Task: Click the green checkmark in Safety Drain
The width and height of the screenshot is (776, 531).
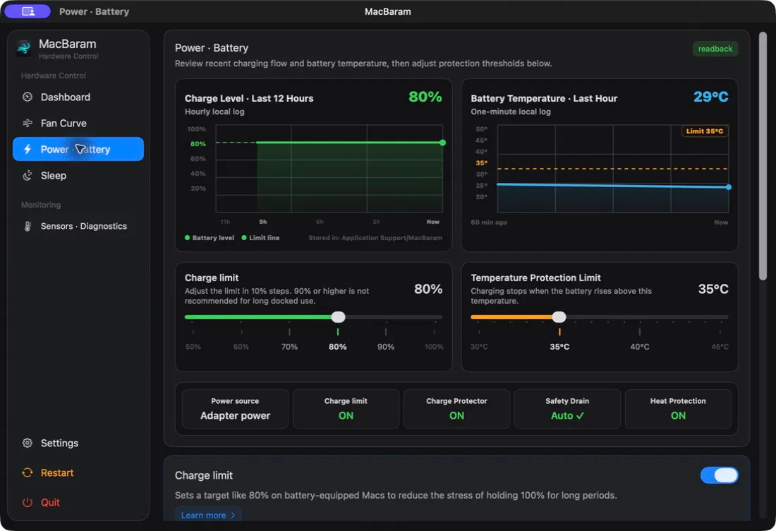Action: click(x=580, y=416)
